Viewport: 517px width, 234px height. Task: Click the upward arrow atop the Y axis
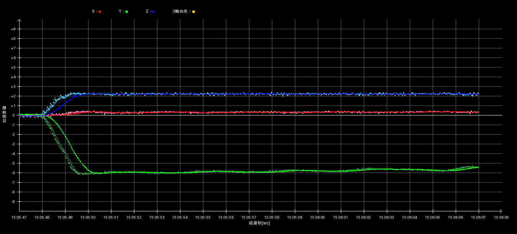click(x=20, y=21)
